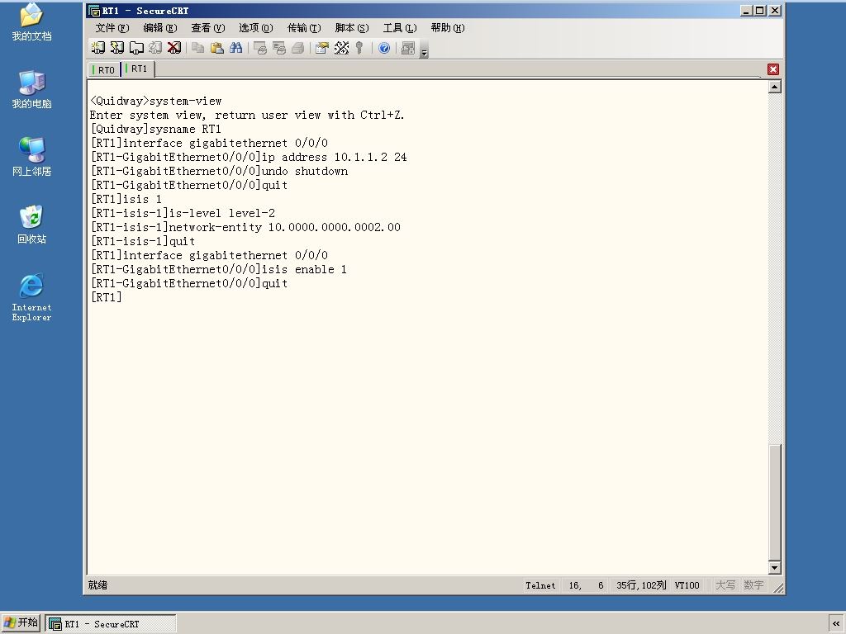Open the 文件(F) menu

[112, 28]
